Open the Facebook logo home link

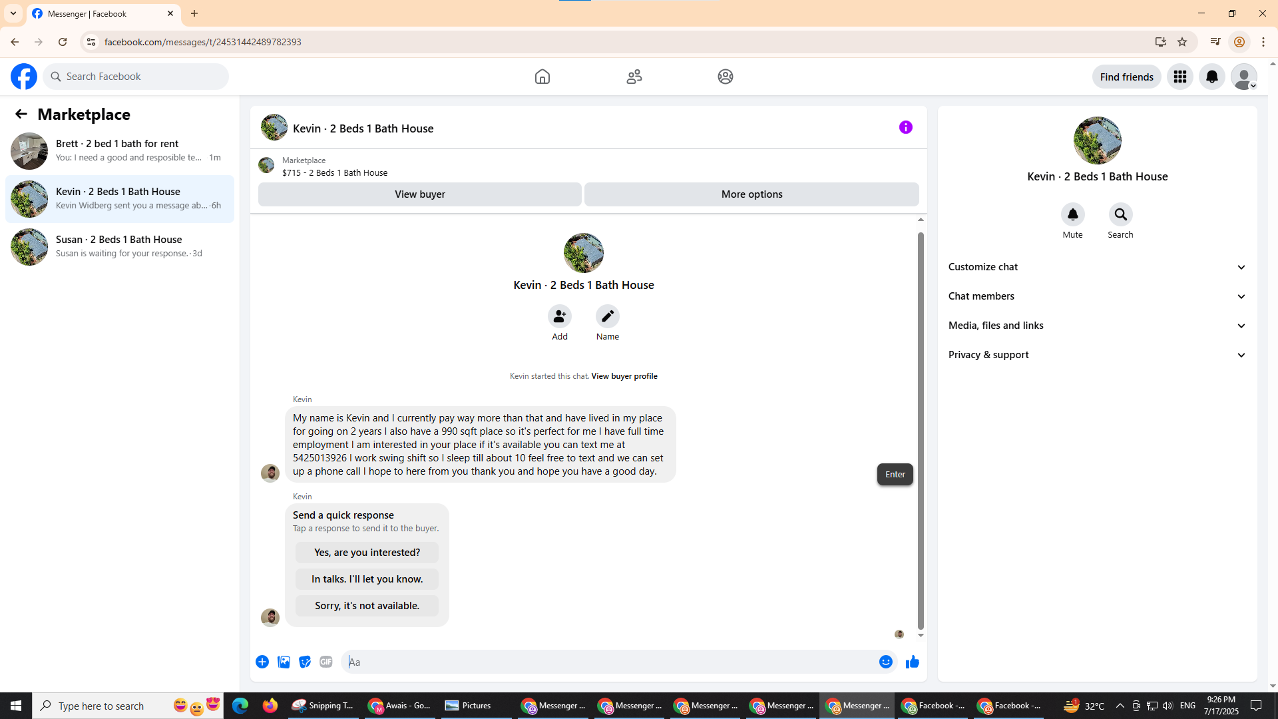point(24,77)
